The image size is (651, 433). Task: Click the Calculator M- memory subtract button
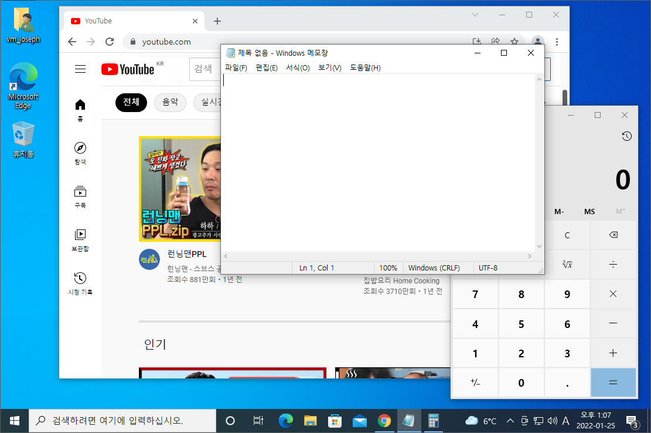coord(559,212)
